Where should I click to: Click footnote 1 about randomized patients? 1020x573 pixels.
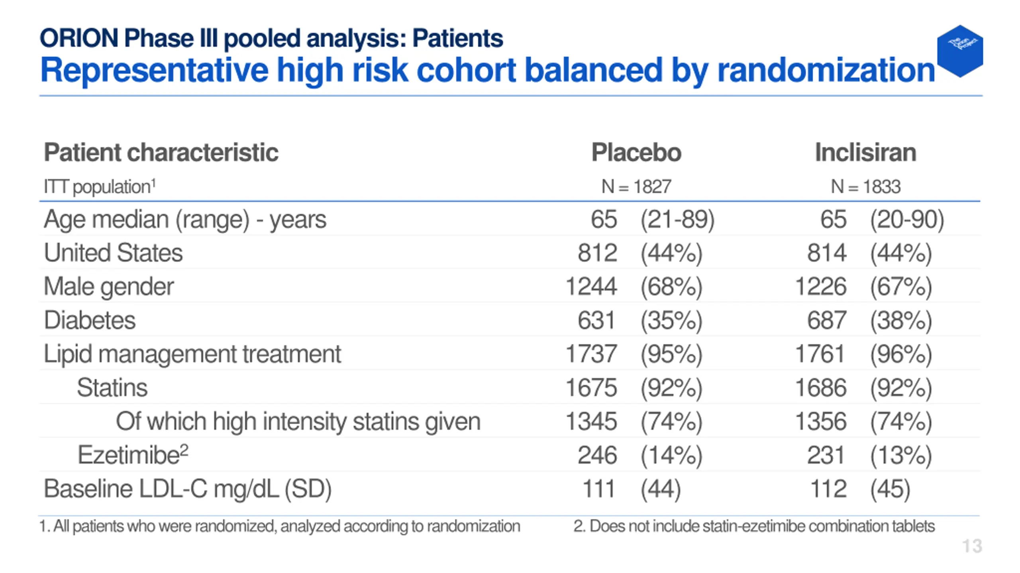280,526
